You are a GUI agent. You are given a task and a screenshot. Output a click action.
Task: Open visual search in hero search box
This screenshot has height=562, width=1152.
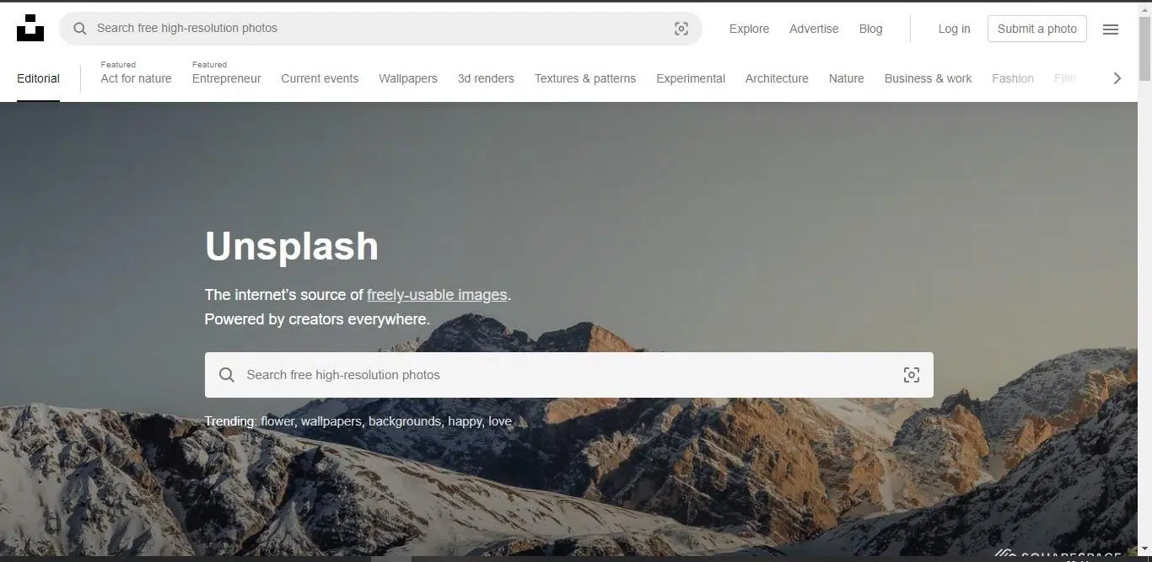[x=911, y=375]
